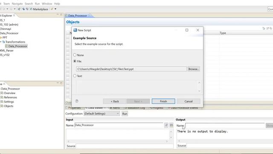Open dropdown arrow beside the pin icon
This screenshot has height=154, width=273.
(x=55, y=9)
